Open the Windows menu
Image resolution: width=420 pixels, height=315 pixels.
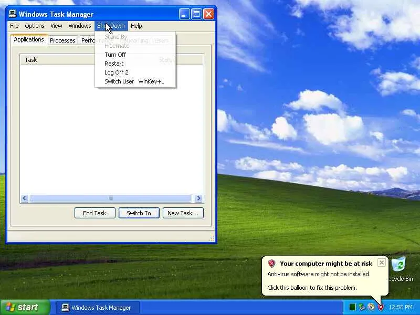click(x=80, y=26)
